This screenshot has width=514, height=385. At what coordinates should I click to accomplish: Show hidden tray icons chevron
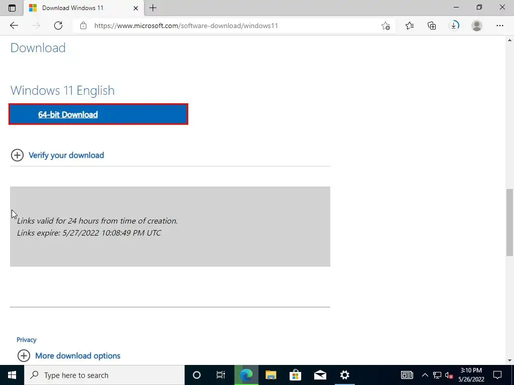pos(425,375)
